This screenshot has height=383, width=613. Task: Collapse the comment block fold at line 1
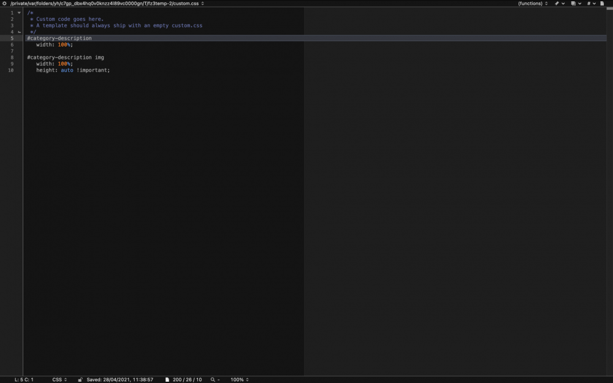click(19, 12)
